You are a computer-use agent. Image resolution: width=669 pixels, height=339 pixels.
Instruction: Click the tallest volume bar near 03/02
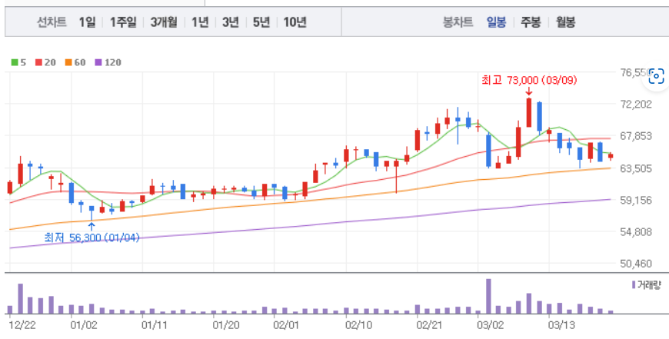[x=488, y=297]
